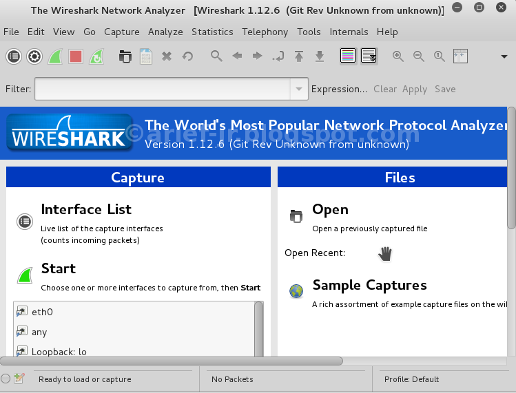Image resolution: width=516 pixels, height=393 pixels.
Task: Open the Help menu
Action: (387, 32)
